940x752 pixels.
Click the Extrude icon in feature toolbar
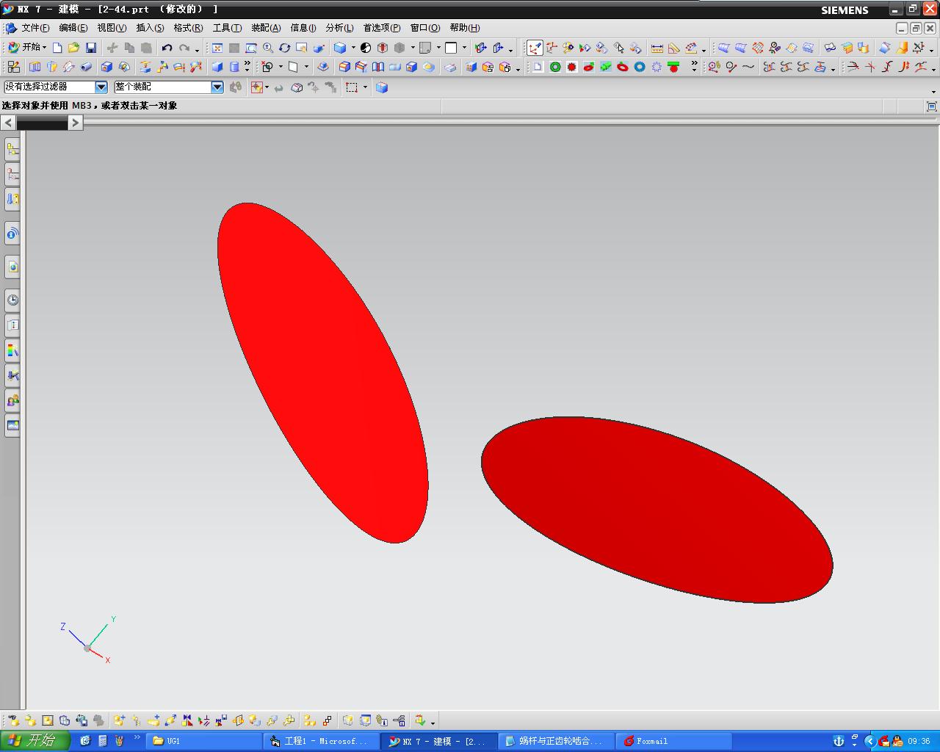(x=35, y=67)
